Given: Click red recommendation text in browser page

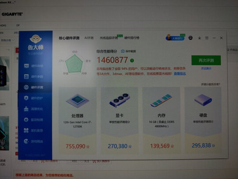Looking at the screenshot, I should click(45, 175).
